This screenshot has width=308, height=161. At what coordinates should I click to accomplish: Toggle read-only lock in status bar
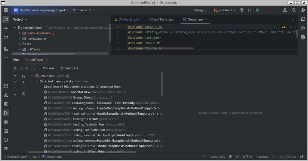click(x=302, y=157)
